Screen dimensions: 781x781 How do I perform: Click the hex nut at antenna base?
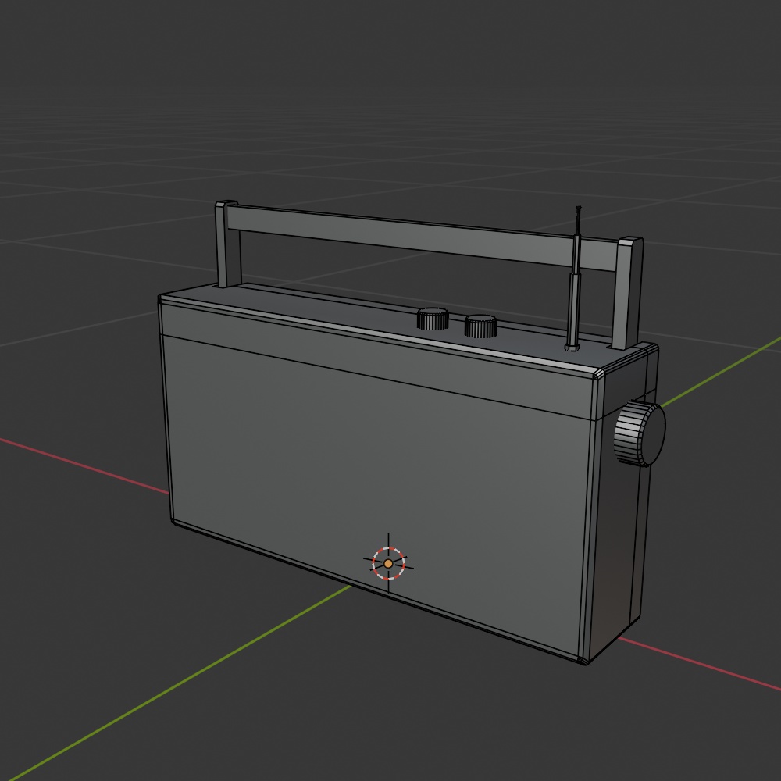pyautogui.click(x=572, y=347)
